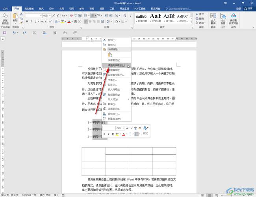
Task: Click the Sort A-Z icon
Action: pyautogui.click(x=125, y=16)
